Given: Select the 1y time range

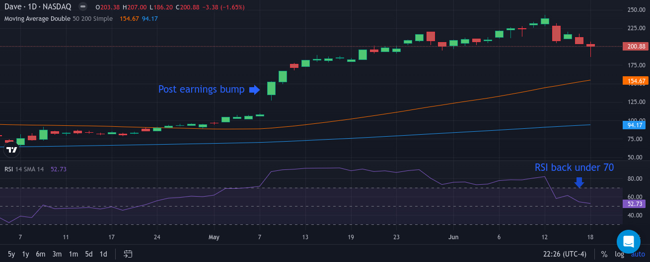Looking at the screenshot, I should (25, 254).
